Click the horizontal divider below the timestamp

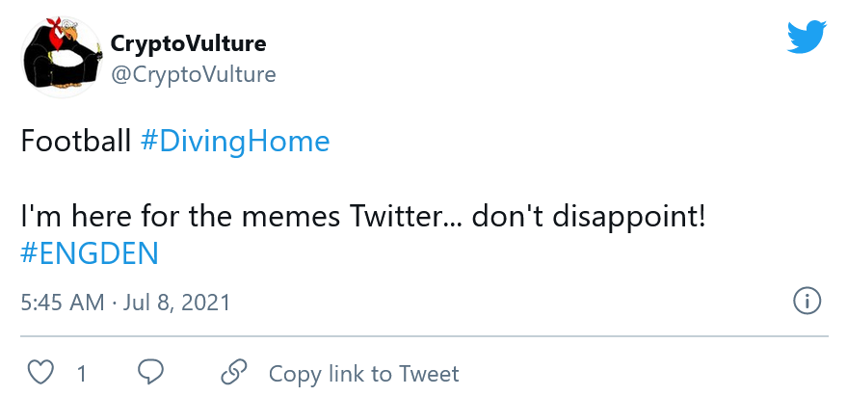click(x=424, y=336)
